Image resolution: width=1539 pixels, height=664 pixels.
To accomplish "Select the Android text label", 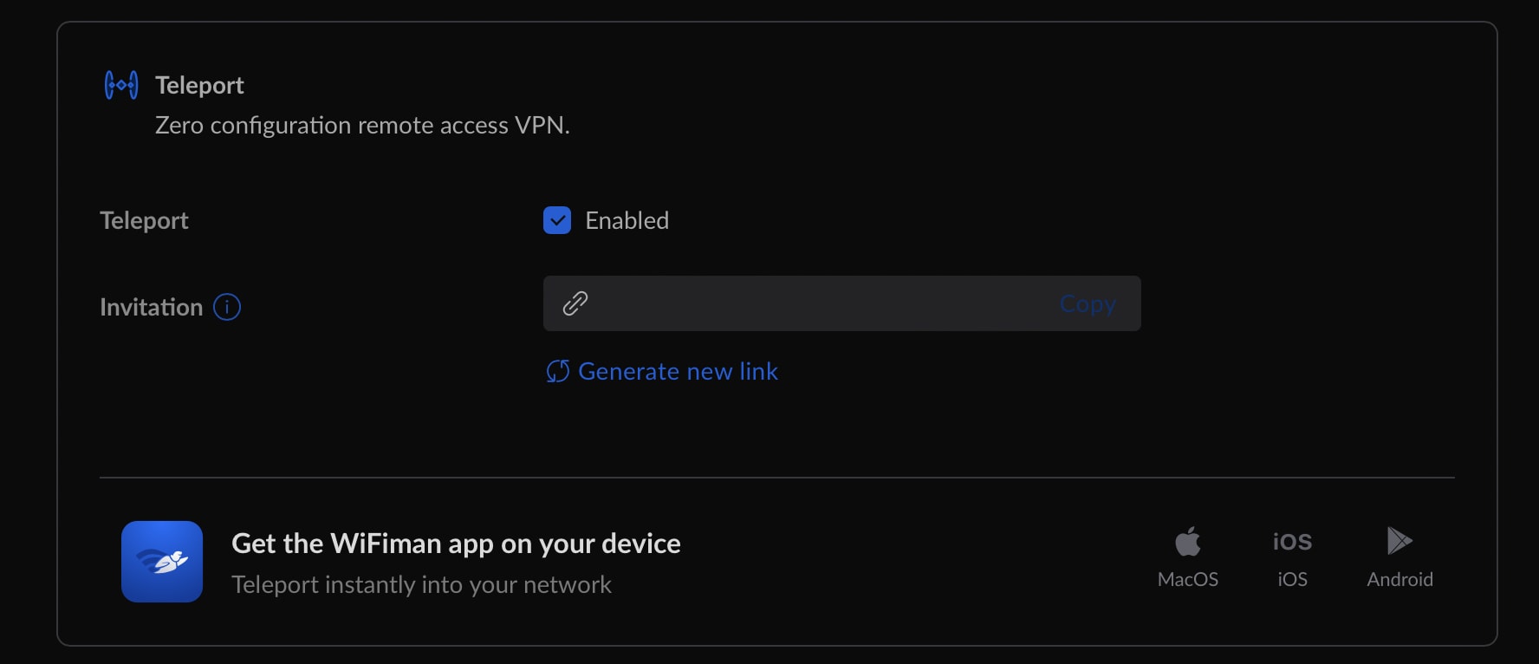I will (x=1399, y=579).
